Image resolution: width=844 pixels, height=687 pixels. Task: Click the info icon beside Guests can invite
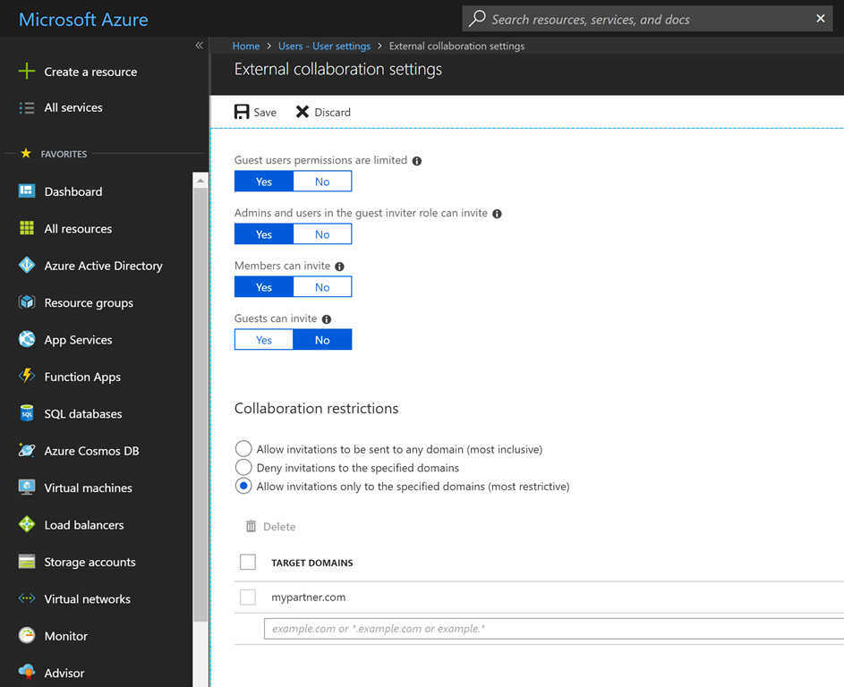pos(327,319)
